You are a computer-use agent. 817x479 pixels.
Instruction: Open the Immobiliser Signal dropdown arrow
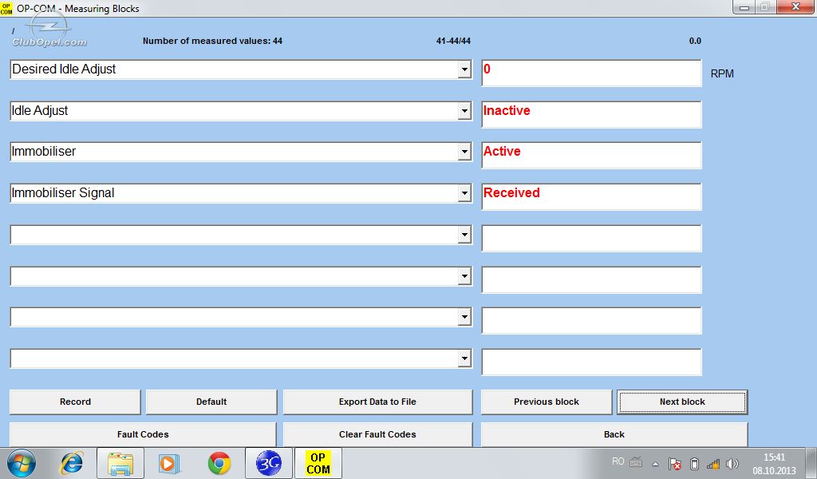coord(464,193)
